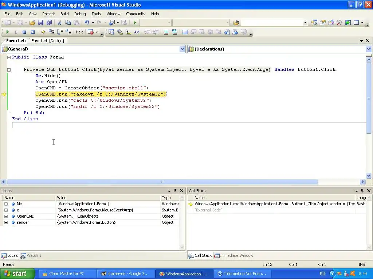This screenshot has height=279, width=373.
Task: Click the Show Next Statement yellow arrow icon
Action: (43, 32)
